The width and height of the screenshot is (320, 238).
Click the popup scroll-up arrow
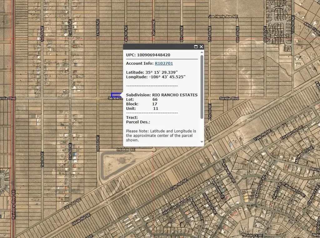click(202, 53)
